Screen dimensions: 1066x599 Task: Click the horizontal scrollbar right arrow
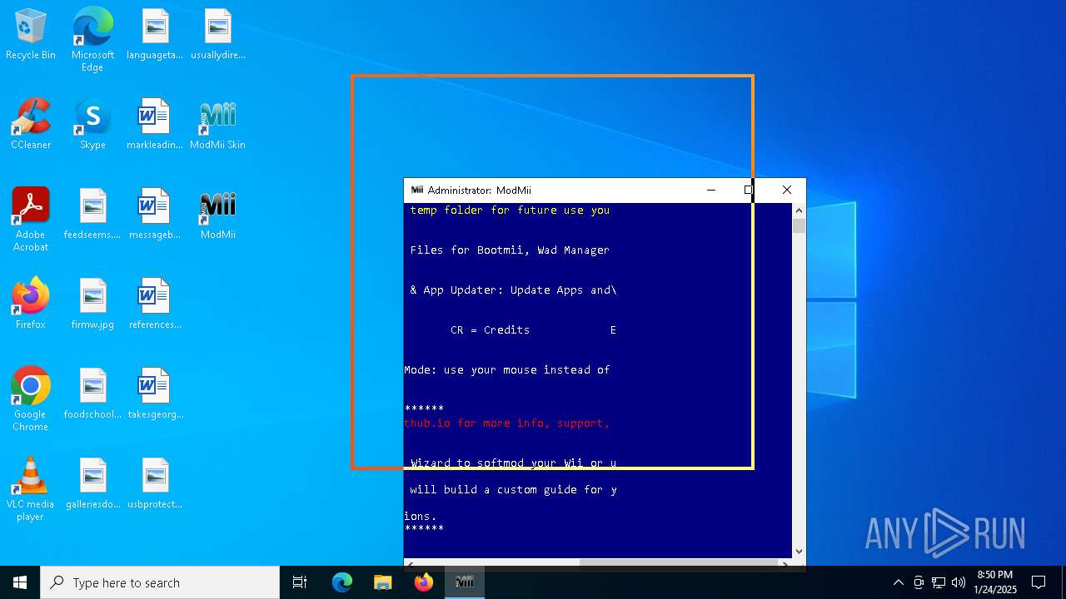[x=785, y=564]
